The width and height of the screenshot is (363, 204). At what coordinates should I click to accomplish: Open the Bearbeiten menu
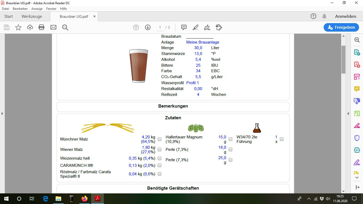point(20,9)
